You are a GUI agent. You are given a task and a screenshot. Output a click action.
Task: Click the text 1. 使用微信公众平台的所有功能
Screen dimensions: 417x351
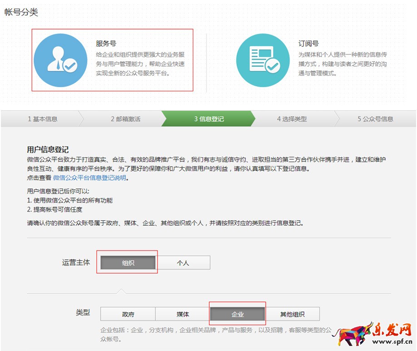[x=70, y=200]
